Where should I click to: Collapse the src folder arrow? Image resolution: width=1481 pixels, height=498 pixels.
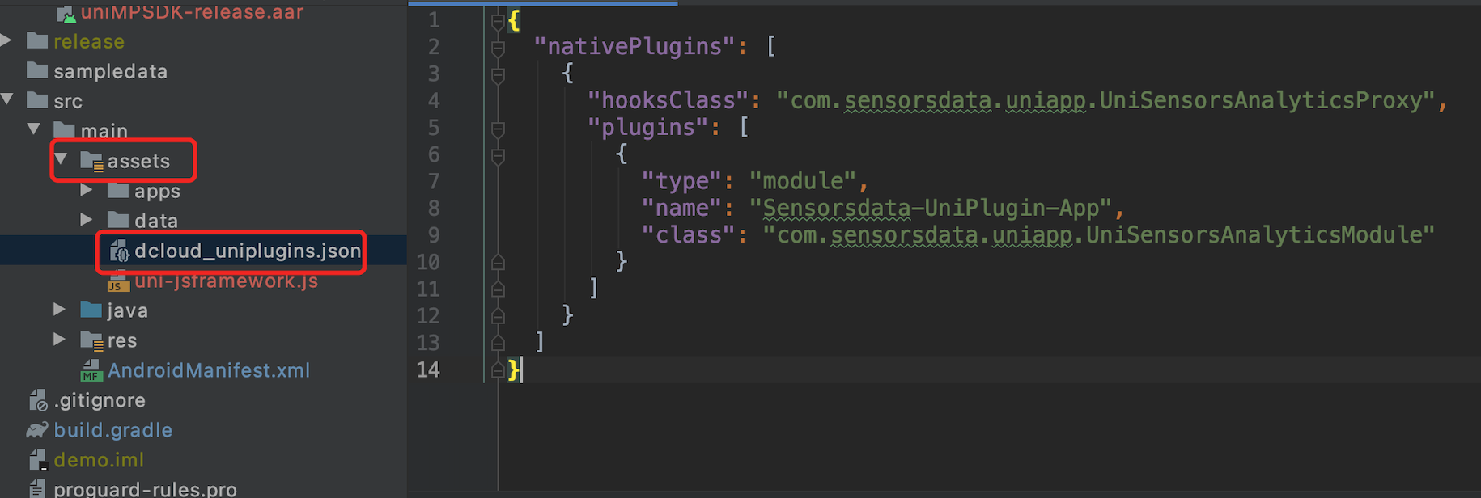pyautogui.click(x=7, y=100)
